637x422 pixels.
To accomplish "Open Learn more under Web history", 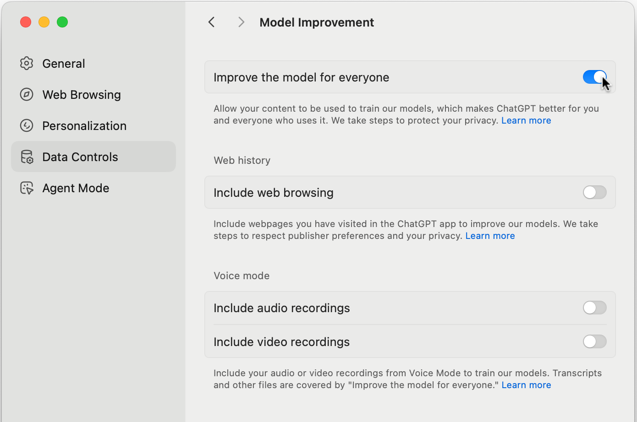I will tap(490, 236).
